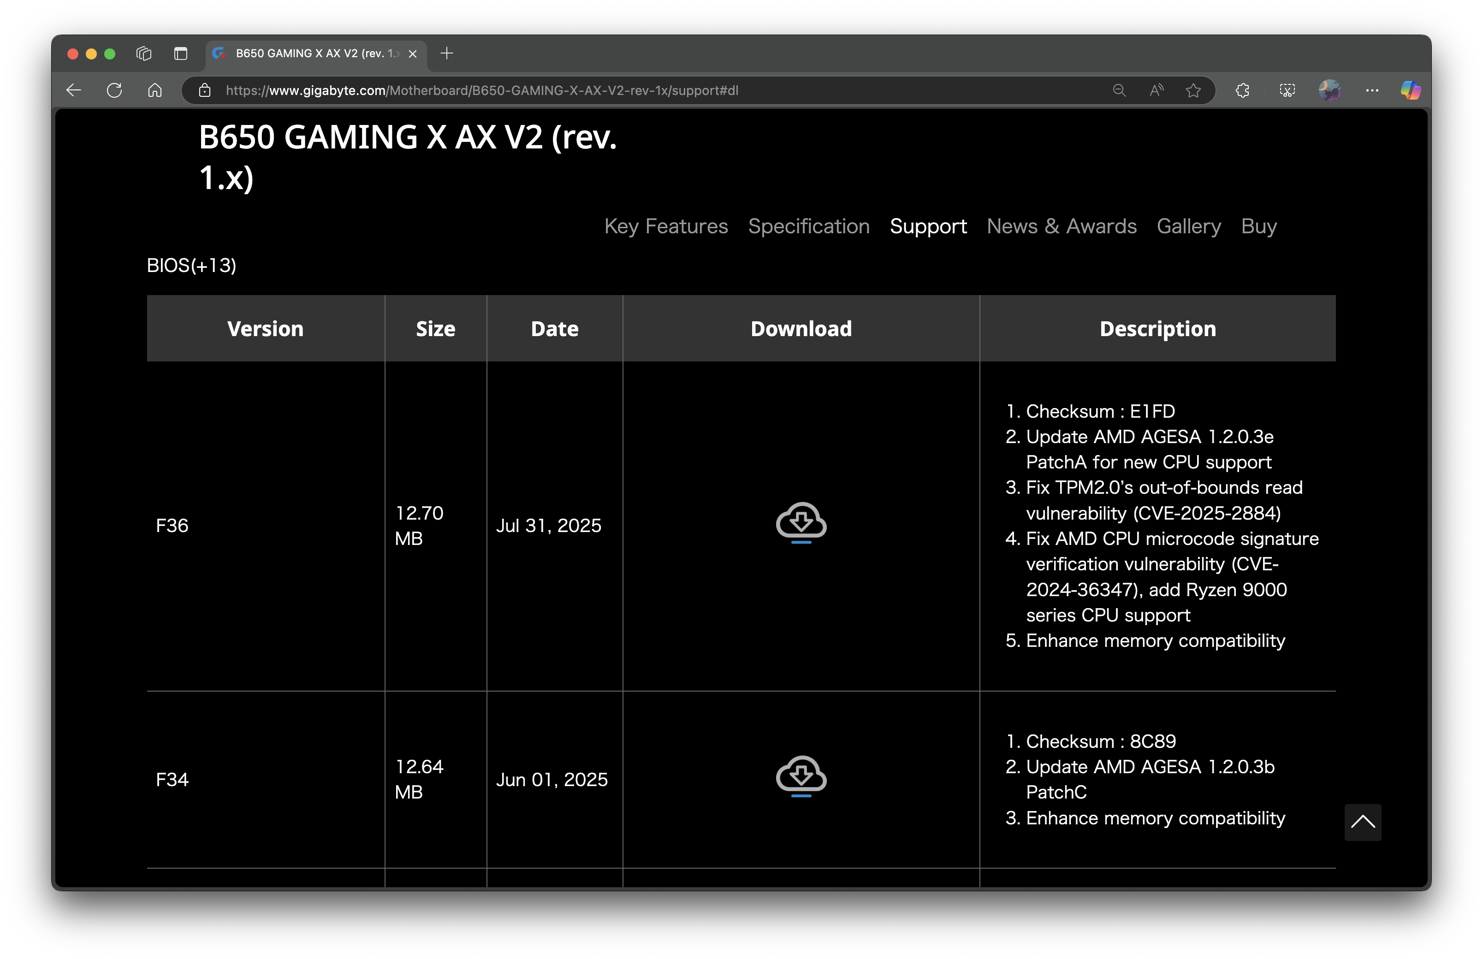Viewport: 1483px width, 959px height.
Task: Click the Checksum : 8C89 line
Action: [x=1101, y=741]
